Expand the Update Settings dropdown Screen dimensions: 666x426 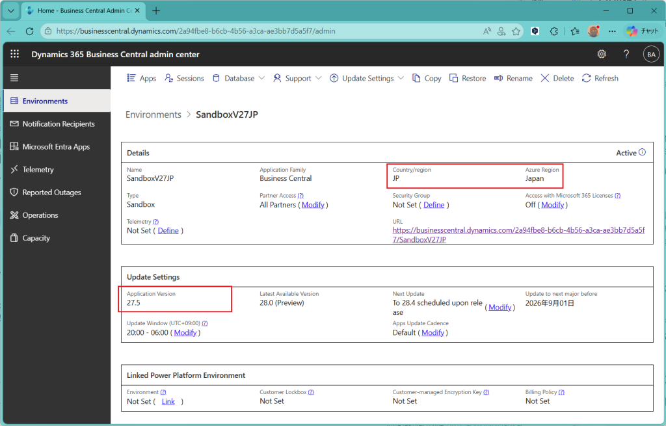367,78
